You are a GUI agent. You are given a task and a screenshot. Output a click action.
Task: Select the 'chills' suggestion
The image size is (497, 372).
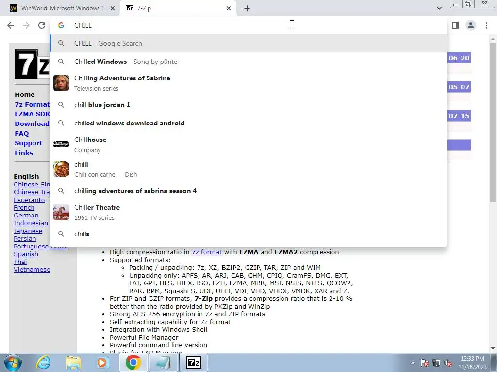point(248,234)
